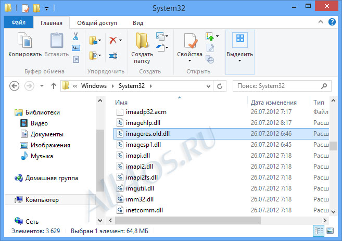Select Библиотеки in navigation pane
This screenshot has height=241, width=342.
(37, 112)
